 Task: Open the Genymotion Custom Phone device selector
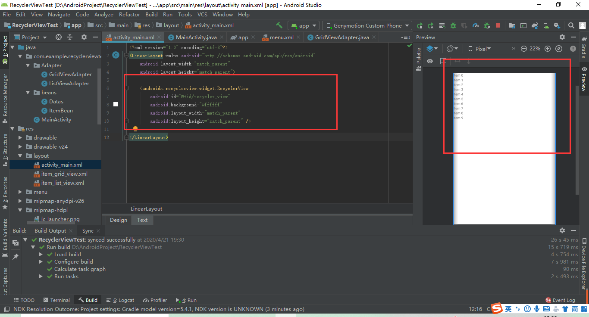(367, 25)
